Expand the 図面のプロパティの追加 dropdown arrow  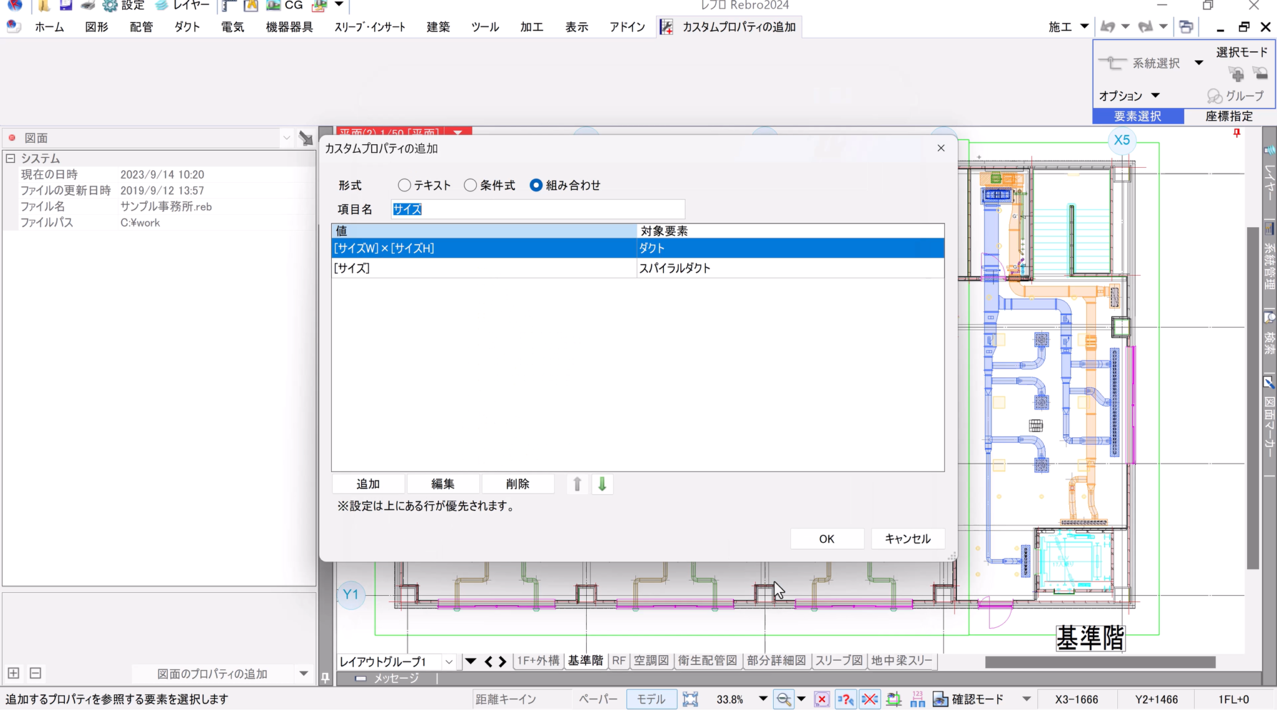click(304, 673)
